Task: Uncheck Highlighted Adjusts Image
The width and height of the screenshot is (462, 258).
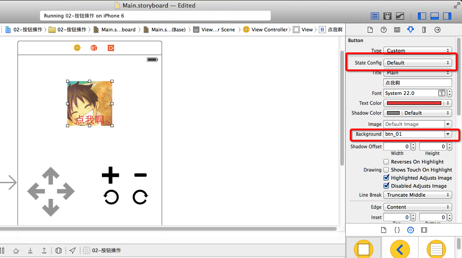Action: click(386, 178)
